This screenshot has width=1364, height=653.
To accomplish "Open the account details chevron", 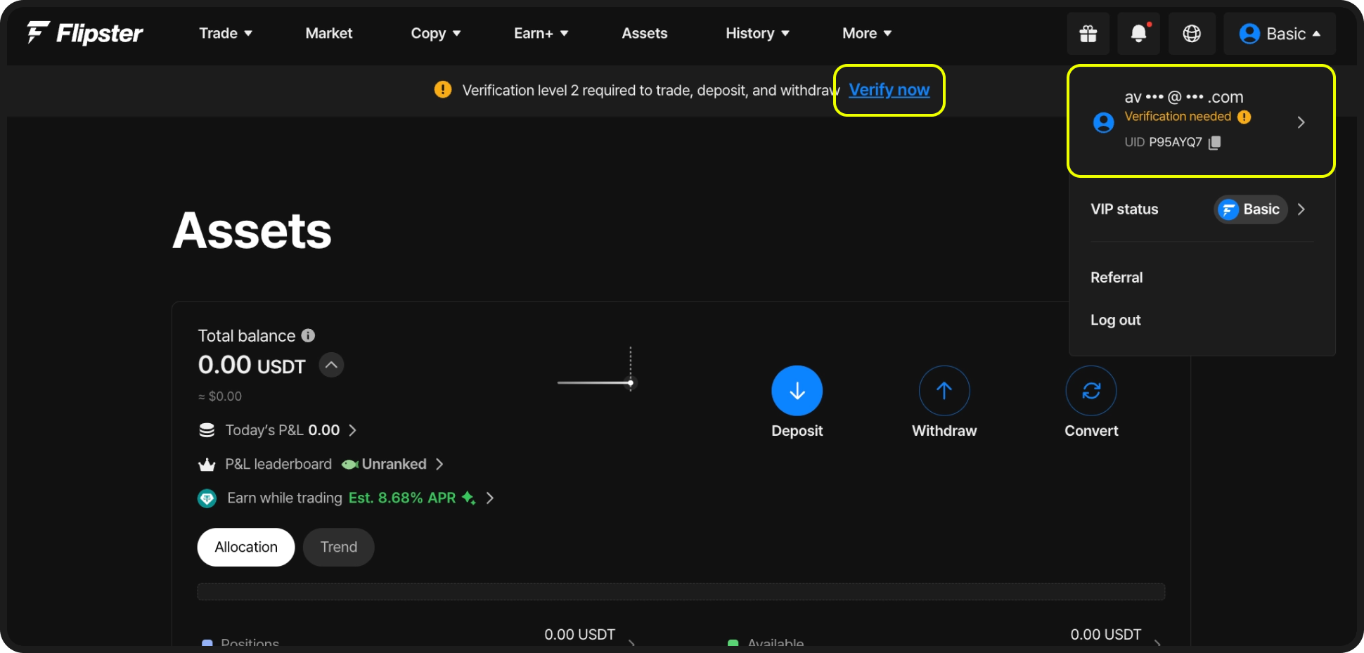I will coord(1301,122).
